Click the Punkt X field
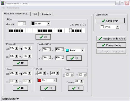Viewport: 130px width, 101px height. [x=40, y=73]
